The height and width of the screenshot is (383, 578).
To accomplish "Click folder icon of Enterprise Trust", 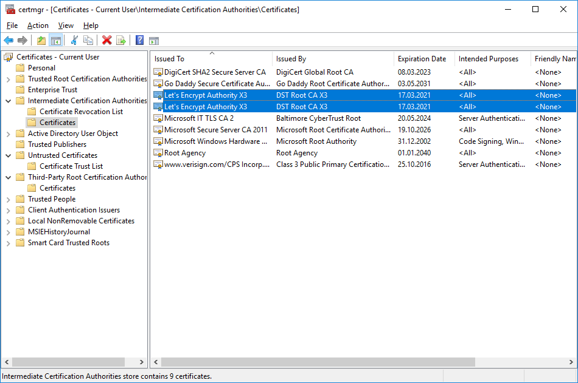I will (20, 90).
